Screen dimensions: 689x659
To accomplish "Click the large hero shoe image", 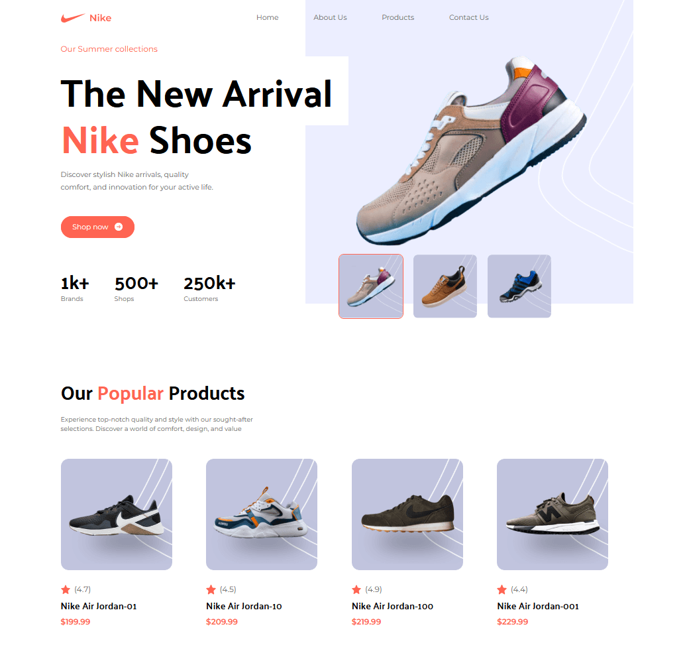I will pos(470,149).
